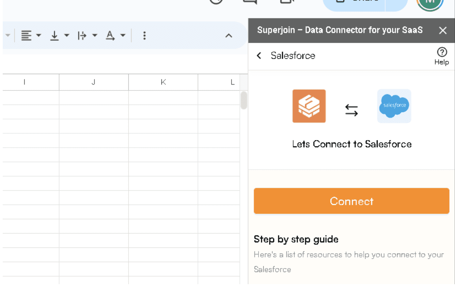
Task: Go back using the arrow beside Salesforce
Action: [x=259, y=56]
